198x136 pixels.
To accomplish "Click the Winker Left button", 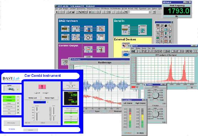I will pyautogui.click(x=33, y=98).
